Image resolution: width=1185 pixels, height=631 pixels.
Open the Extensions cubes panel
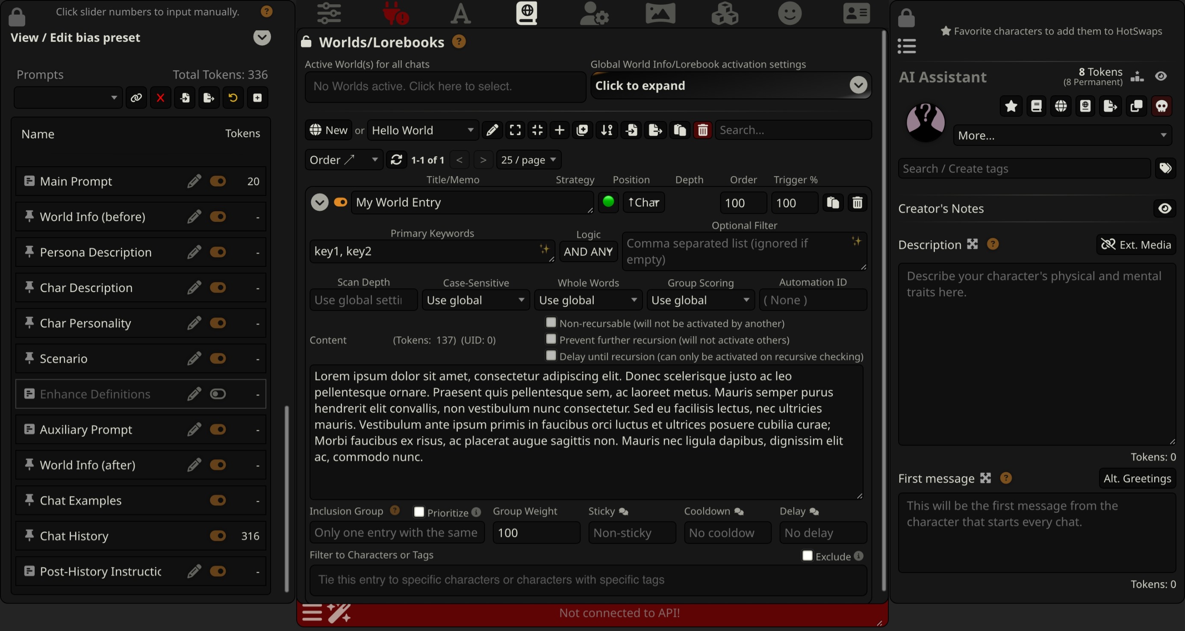(725, 14)
